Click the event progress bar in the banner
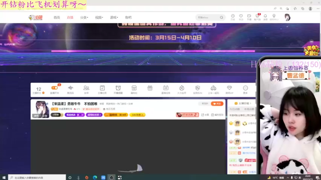Image resolution: width=321 pixels, height=180 pixels. click(153, 51)
